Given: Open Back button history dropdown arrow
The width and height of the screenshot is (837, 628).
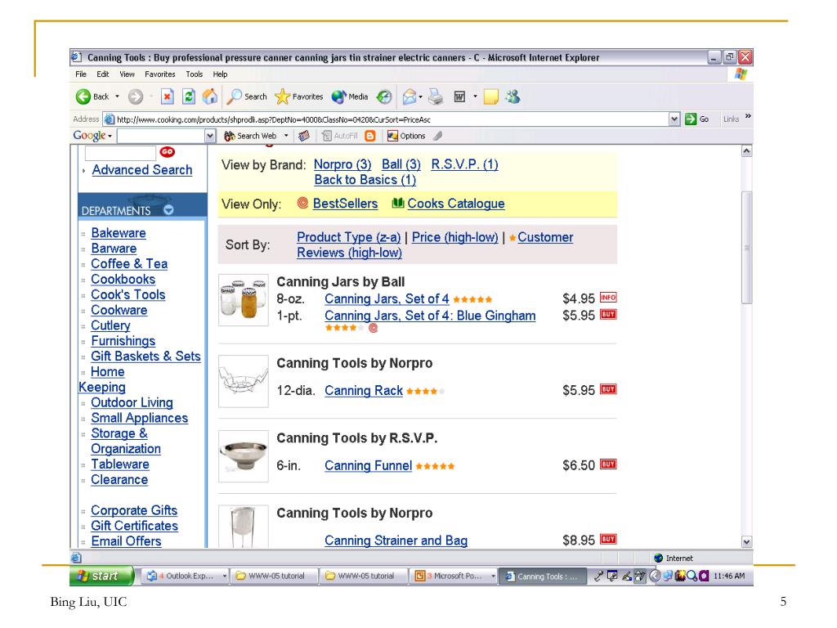Looking at the screenshot, I should coord(118,96).
